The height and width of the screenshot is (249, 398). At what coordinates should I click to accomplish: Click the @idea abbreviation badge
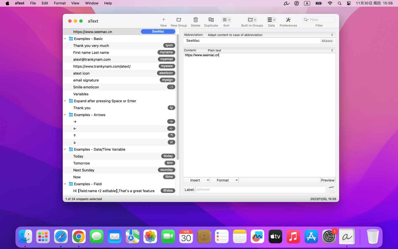[168, 191]
